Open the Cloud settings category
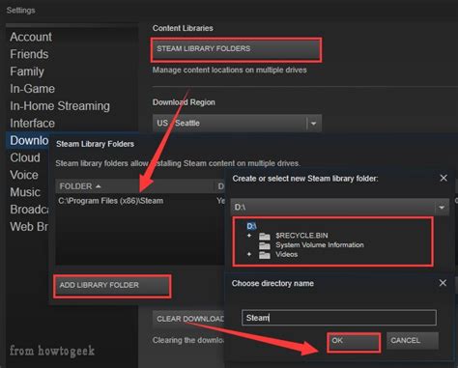The image size is (458, 368). (25, 157)
